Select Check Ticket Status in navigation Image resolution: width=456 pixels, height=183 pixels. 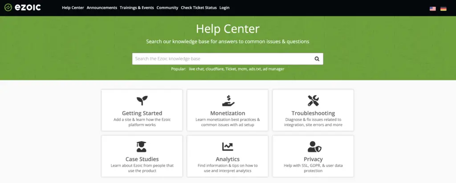(199, 8)
